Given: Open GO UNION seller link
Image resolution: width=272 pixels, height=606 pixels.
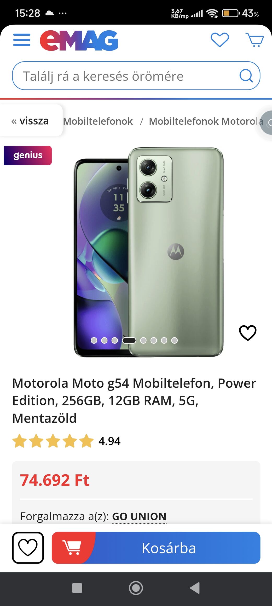Looking at the screenshot, I should tap(139, 516).
